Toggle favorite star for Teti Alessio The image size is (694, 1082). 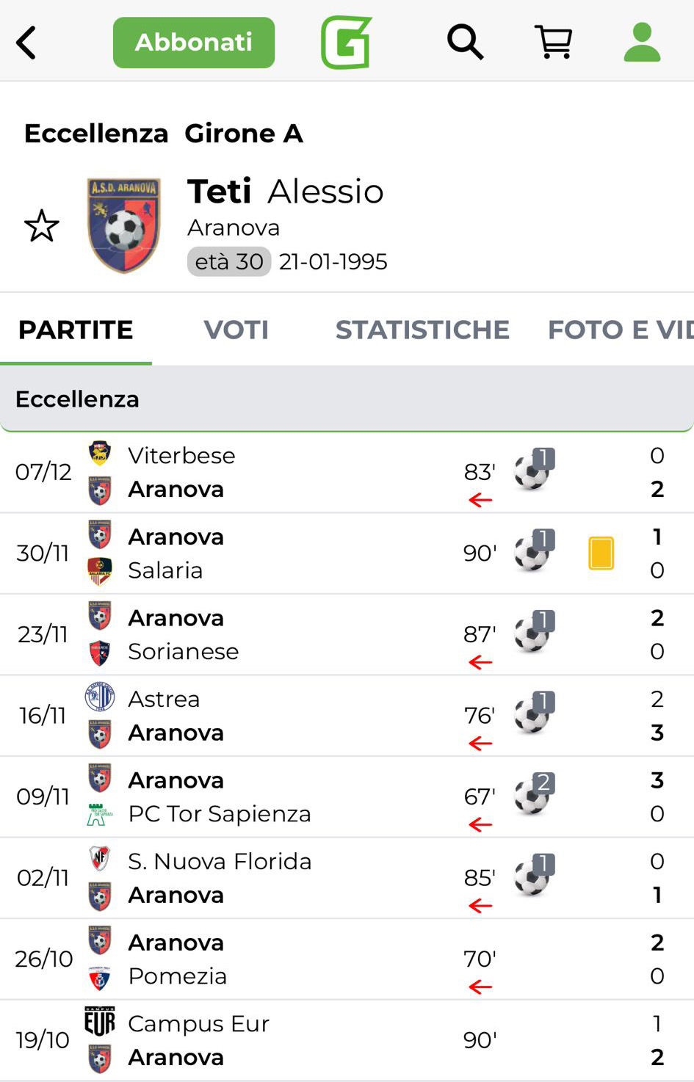pyautogui.click(x=42, y=226)
